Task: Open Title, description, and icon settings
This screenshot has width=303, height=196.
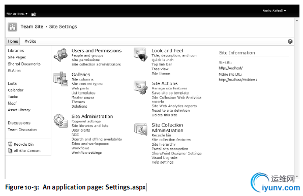Action: point(174,55)
